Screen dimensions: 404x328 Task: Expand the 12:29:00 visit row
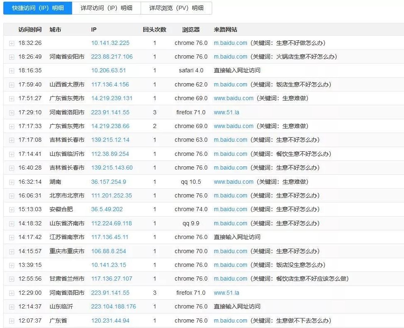click(12, 293)
